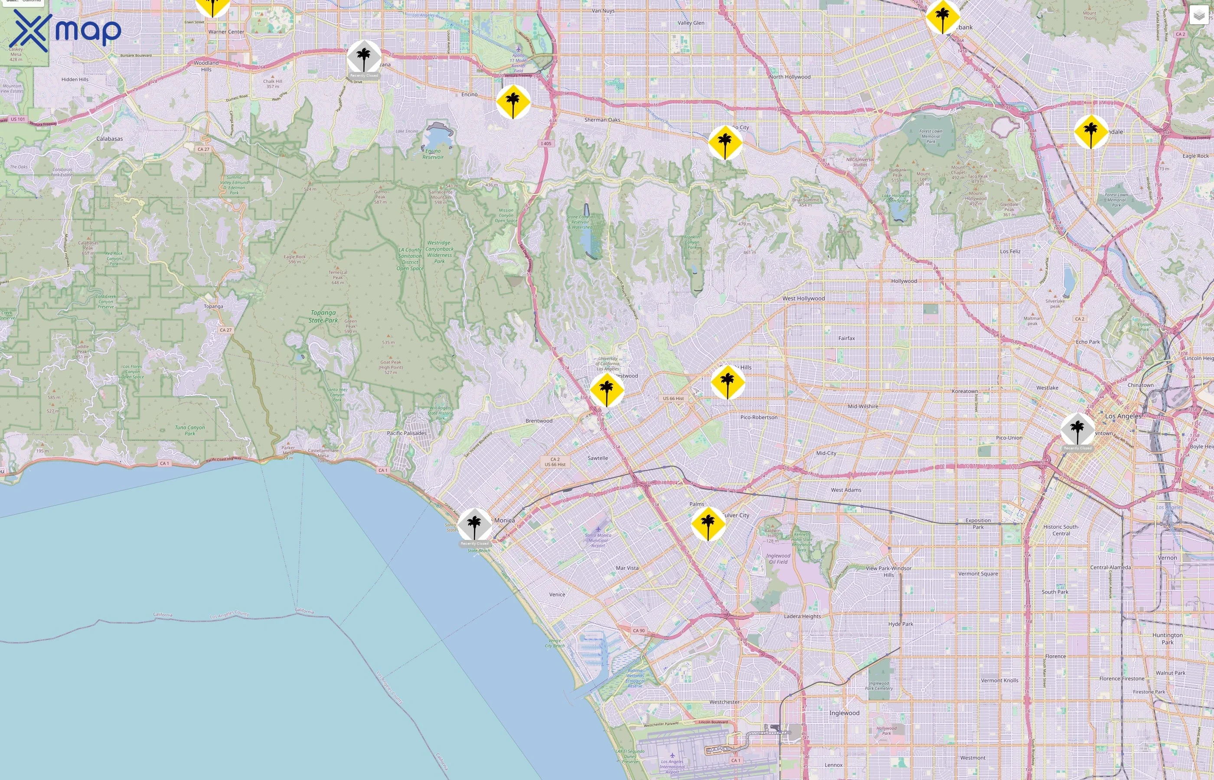
Task: Click the California state label link
Action: pyautogui.click(x=30, y=2)
